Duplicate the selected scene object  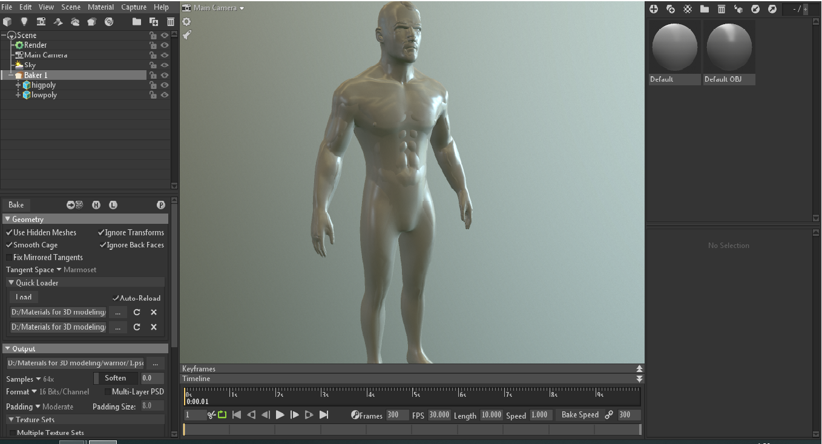coord(154,22)
